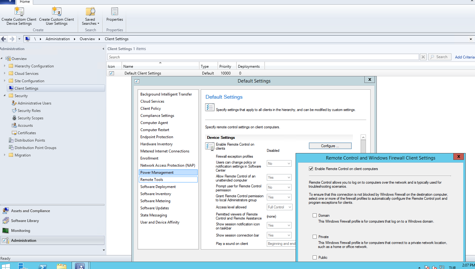
Task: Open File Explorer from the taskbar
Action: pos(62,266)
